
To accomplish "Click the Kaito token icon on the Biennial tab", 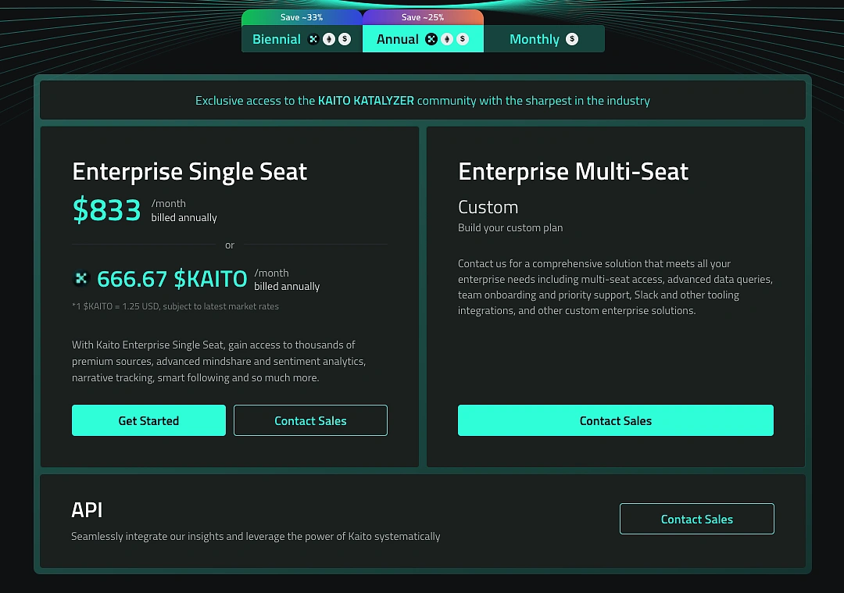I will click(x=313, y=38).
